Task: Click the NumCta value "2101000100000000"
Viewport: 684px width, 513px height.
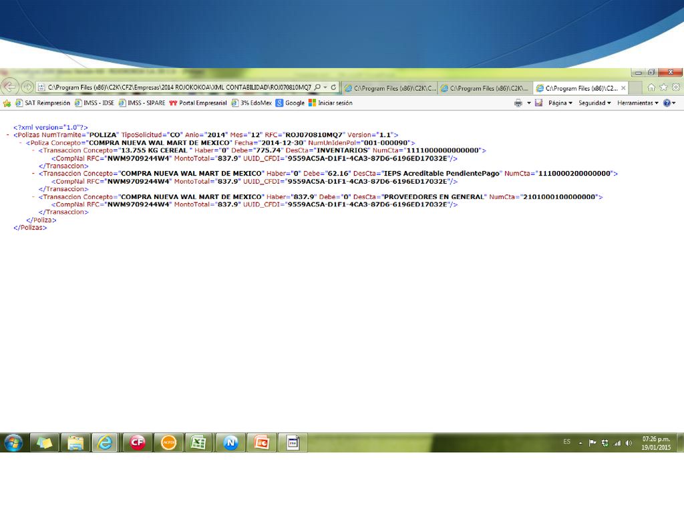Action: click(x=559, y=197)
